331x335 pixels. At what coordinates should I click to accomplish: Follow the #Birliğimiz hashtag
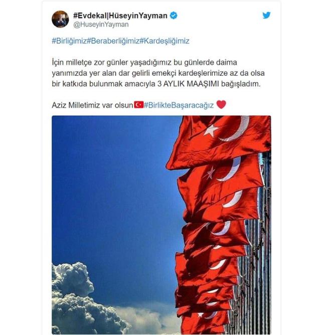pos(69,41)
